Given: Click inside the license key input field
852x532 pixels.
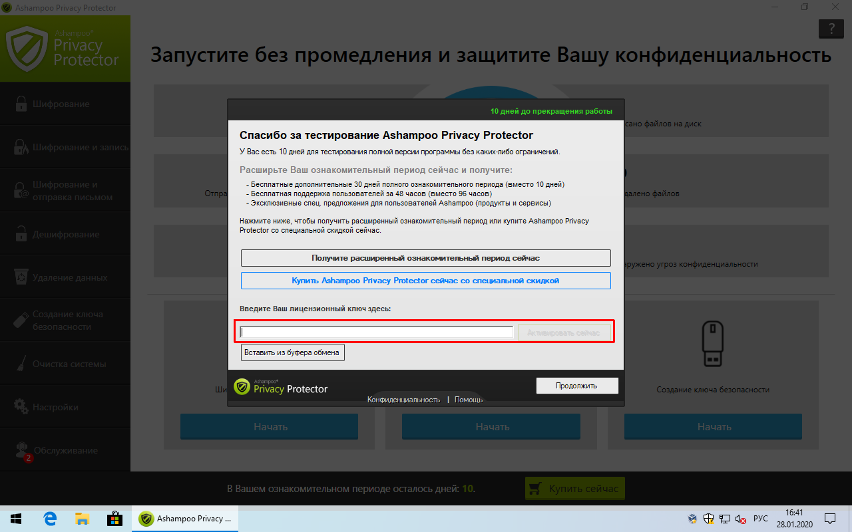Looking at the screenshot, I should pos(375,331).
